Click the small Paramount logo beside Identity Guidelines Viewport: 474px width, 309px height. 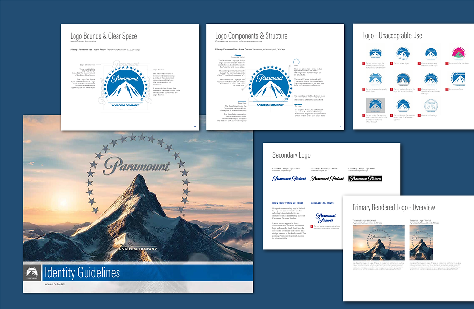click(32, 273)
